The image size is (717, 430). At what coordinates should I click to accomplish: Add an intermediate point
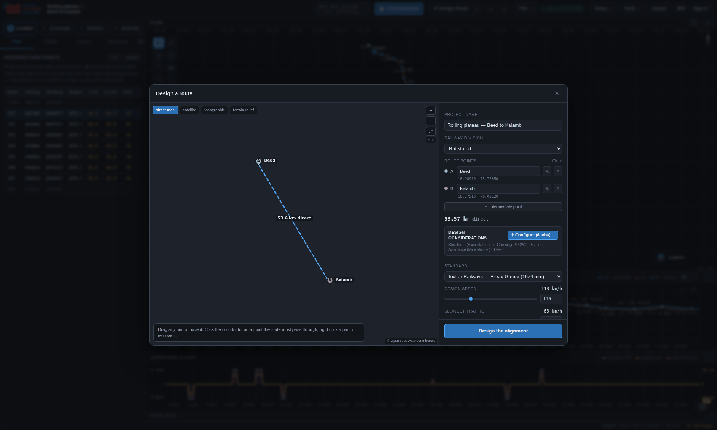click(503, 206)
